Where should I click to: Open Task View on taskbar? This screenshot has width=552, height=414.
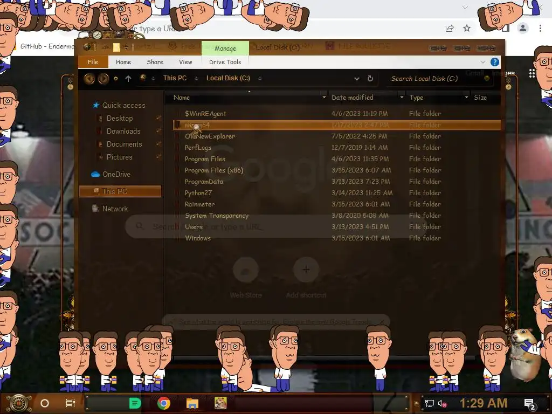click(x=71, y=403)
